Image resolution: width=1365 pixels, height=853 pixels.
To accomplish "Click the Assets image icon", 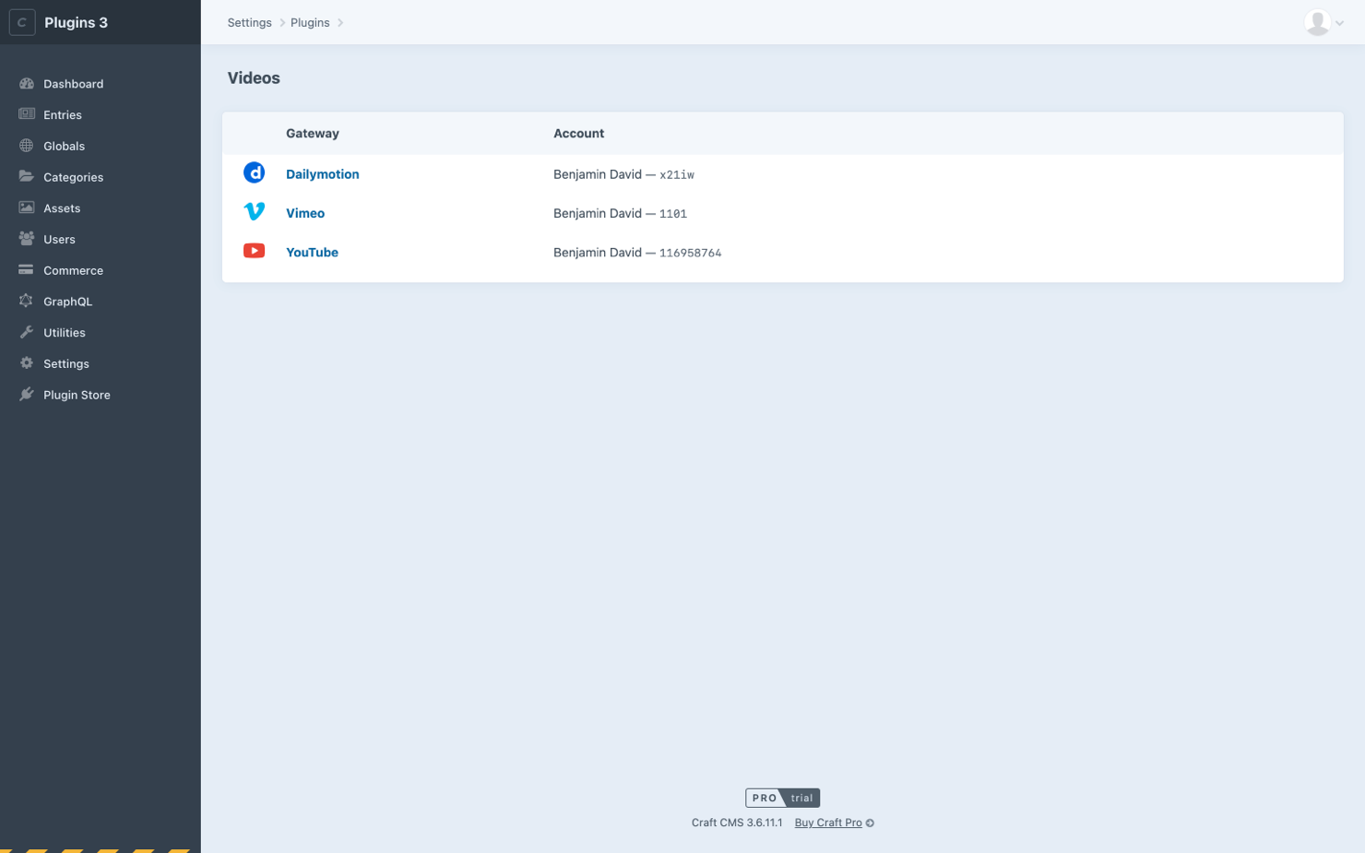I will pyautogui.click(x=27, y=208).
